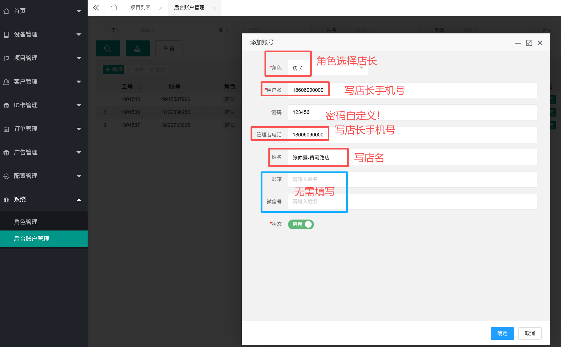
Task: Minimize the 添加账号 dialog
Action: (518, 43)
